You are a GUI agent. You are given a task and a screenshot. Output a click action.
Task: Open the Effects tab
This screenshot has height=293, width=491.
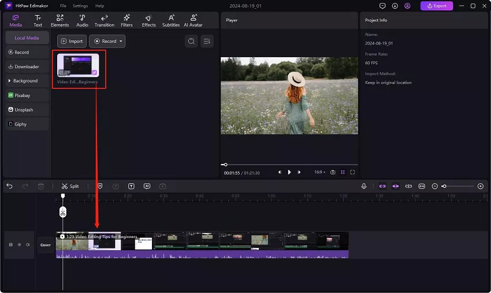point(148,21)
